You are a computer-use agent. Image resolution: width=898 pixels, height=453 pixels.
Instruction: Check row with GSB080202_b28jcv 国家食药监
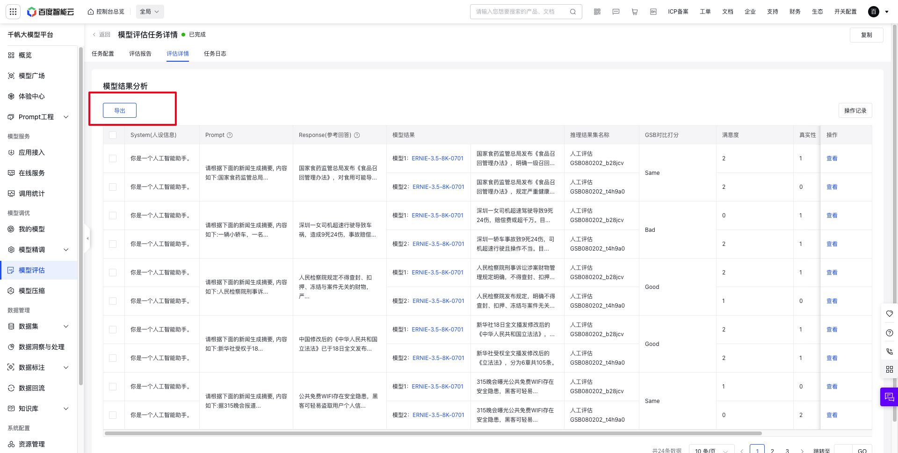click(x=113, y=158)
